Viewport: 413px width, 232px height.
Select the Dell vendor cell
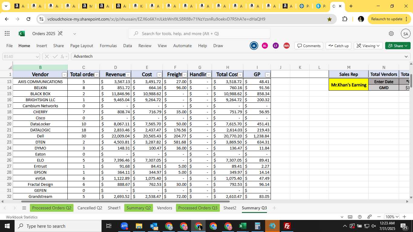[40, 136]
